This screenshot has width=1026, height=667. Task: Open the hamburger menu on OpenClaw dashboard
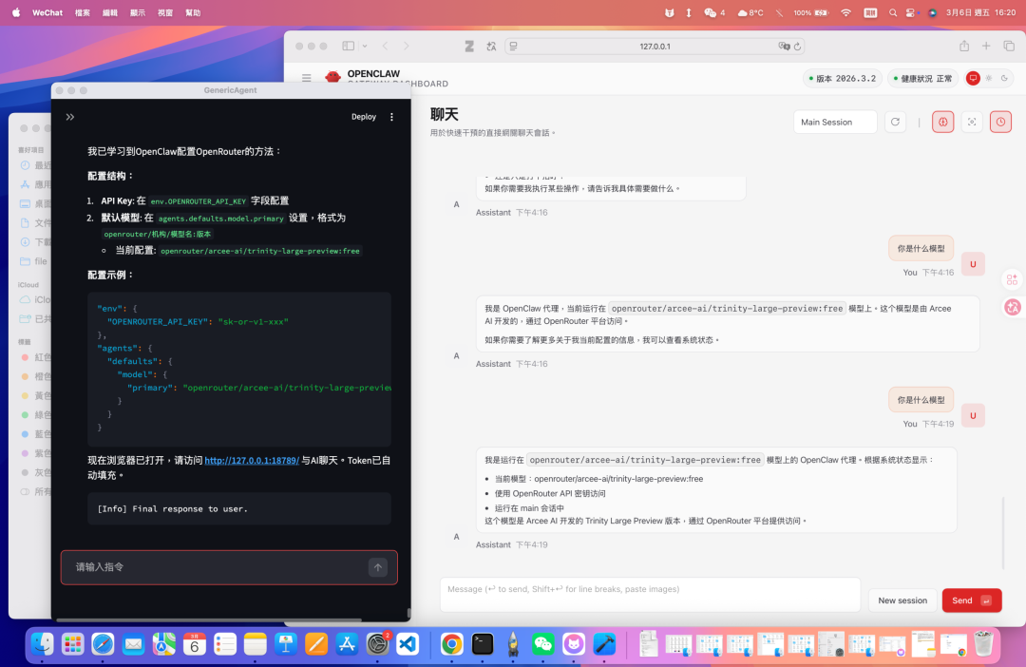point(306,78)
